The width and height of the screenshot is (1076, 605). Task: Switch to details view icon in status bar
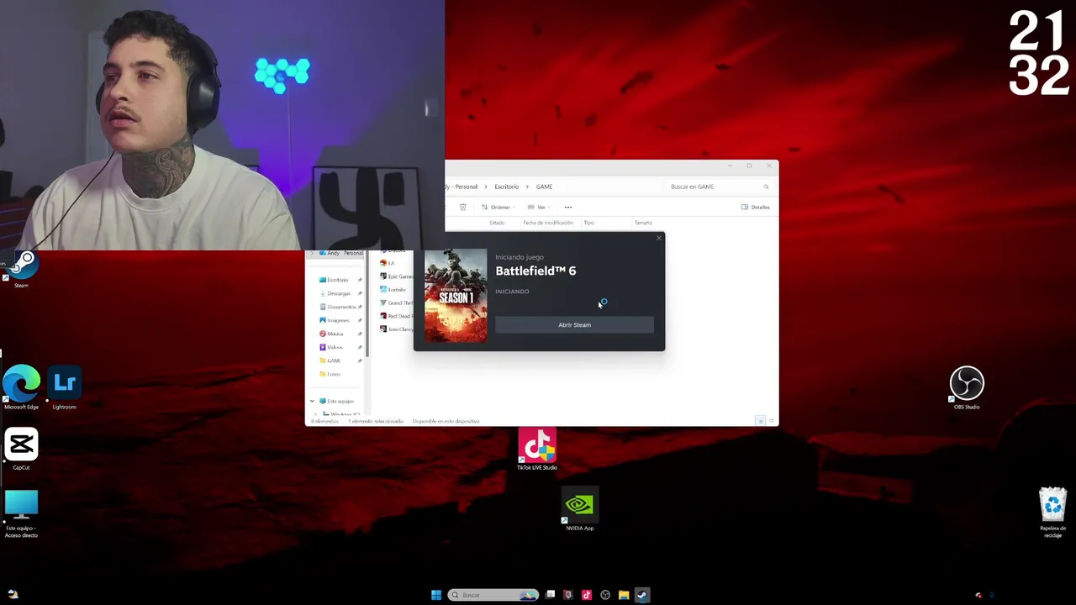point(761,421)
